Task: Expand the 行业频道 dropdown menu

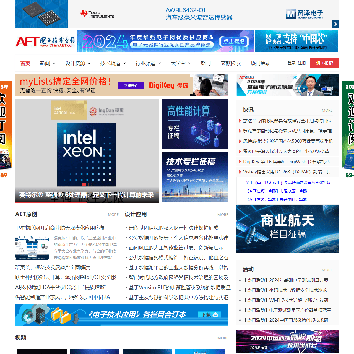Action: pos(148,63)
